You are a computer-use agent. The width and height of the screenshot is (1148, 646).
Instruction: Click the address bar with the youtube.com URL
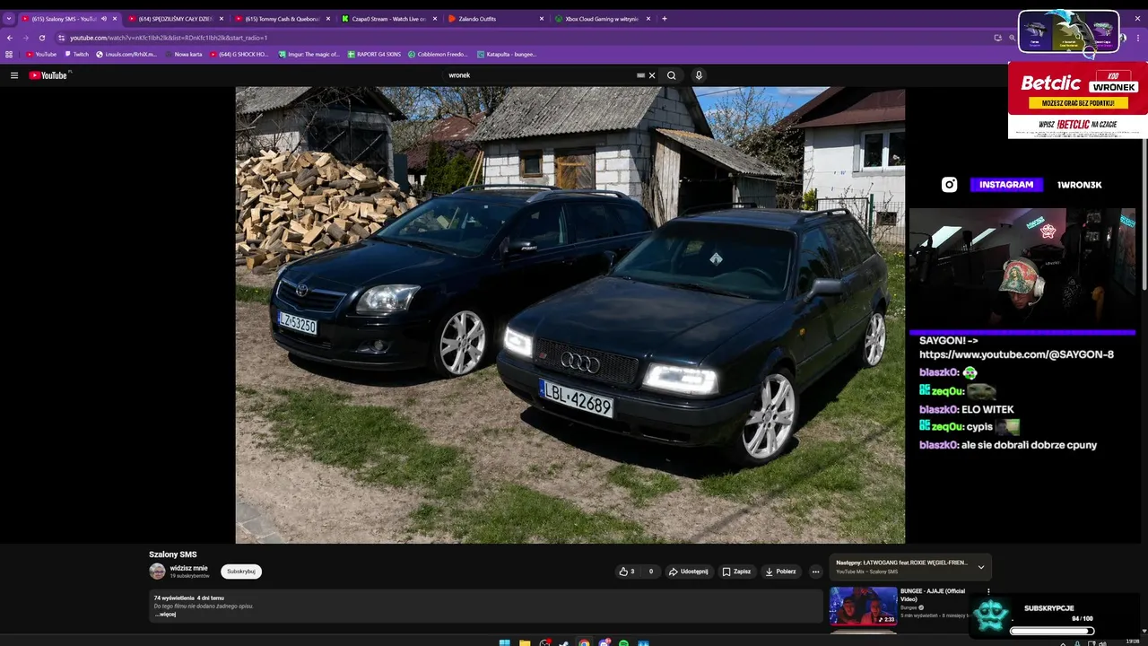(x=529, y=38)
